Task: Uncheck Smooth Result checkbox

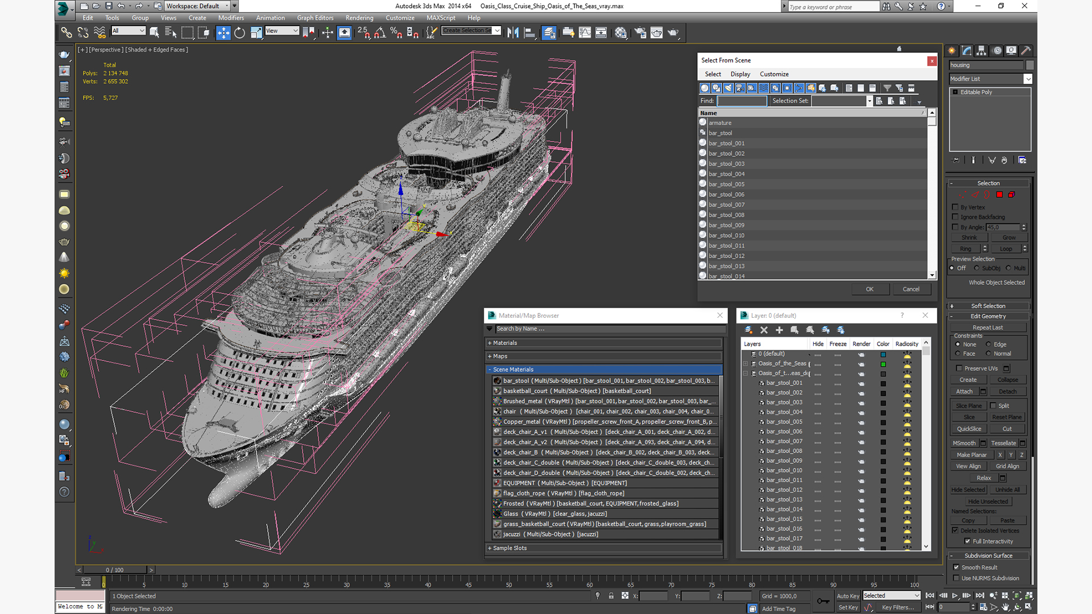Action: coord(956,567)
